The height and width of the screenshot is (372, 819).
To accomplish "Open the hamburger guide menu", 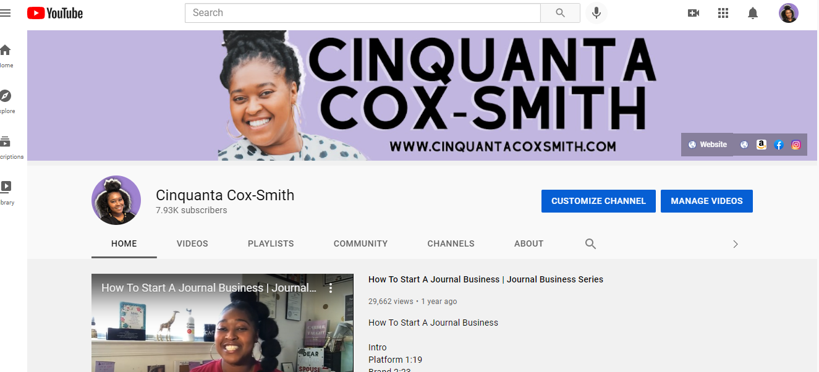I will [x=6, y=13].
